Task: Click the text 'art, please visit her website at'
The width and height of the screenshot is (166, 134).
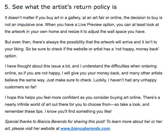Action: pyautogui.click(x=32, y=129)
